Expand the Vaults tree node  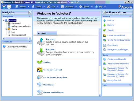click(6, 29)
